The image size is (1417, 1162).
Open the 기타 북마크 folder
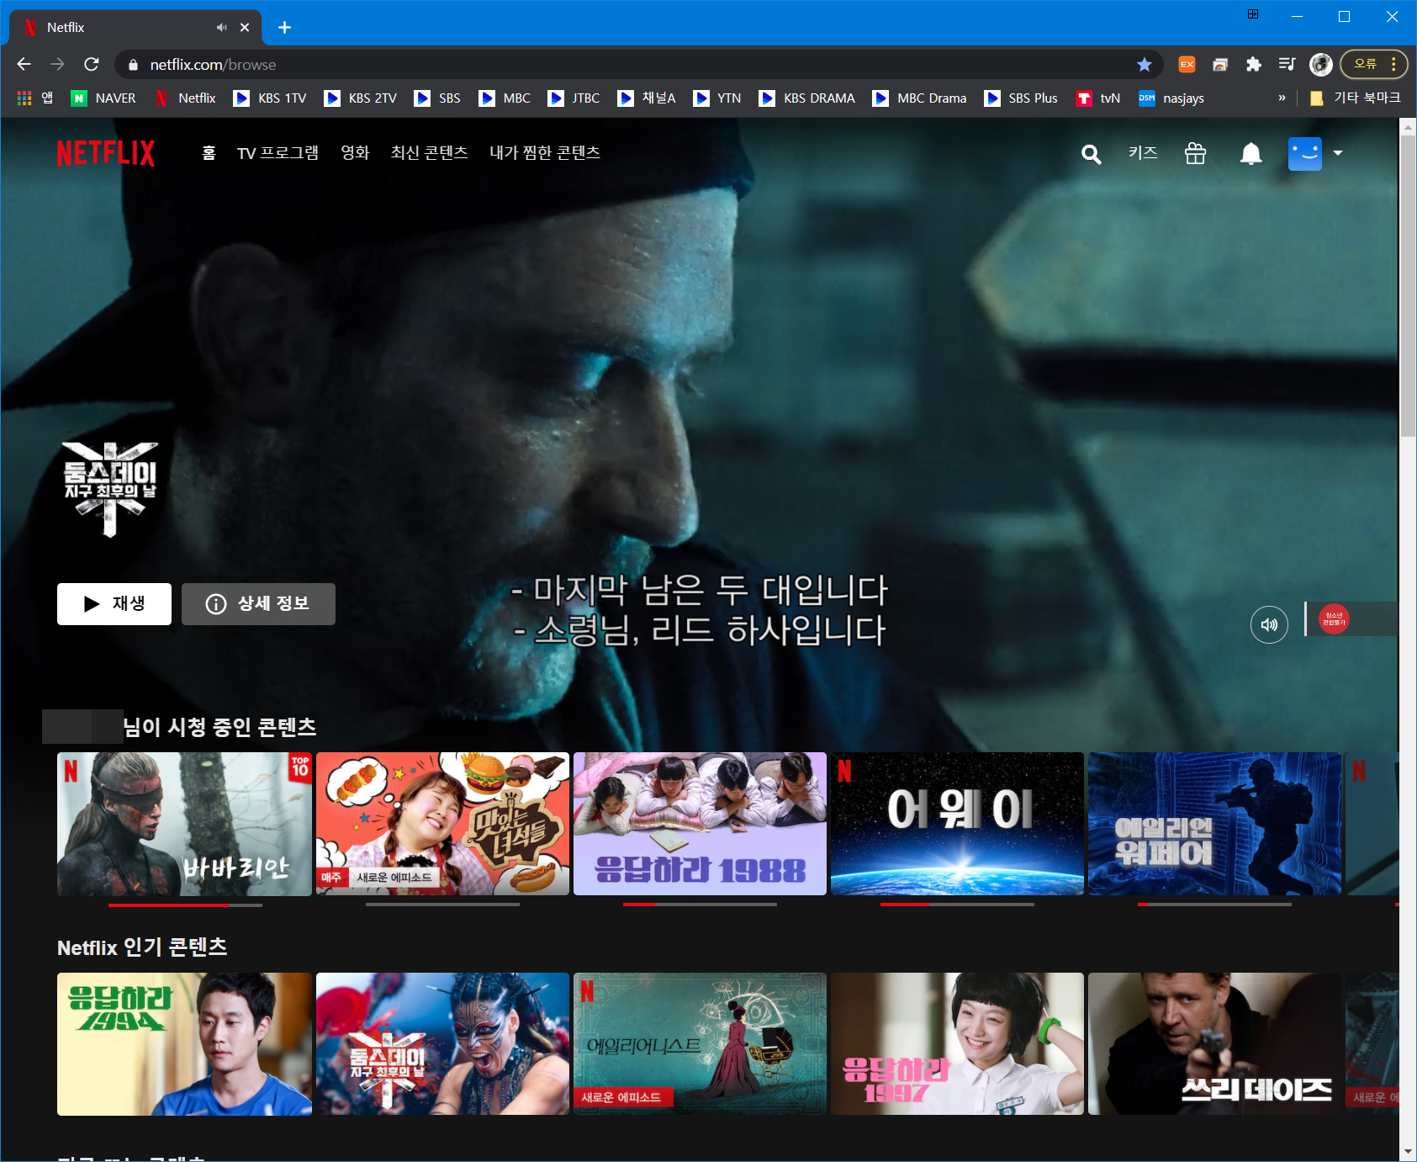pyautogui.click(x=1355, y=98)
